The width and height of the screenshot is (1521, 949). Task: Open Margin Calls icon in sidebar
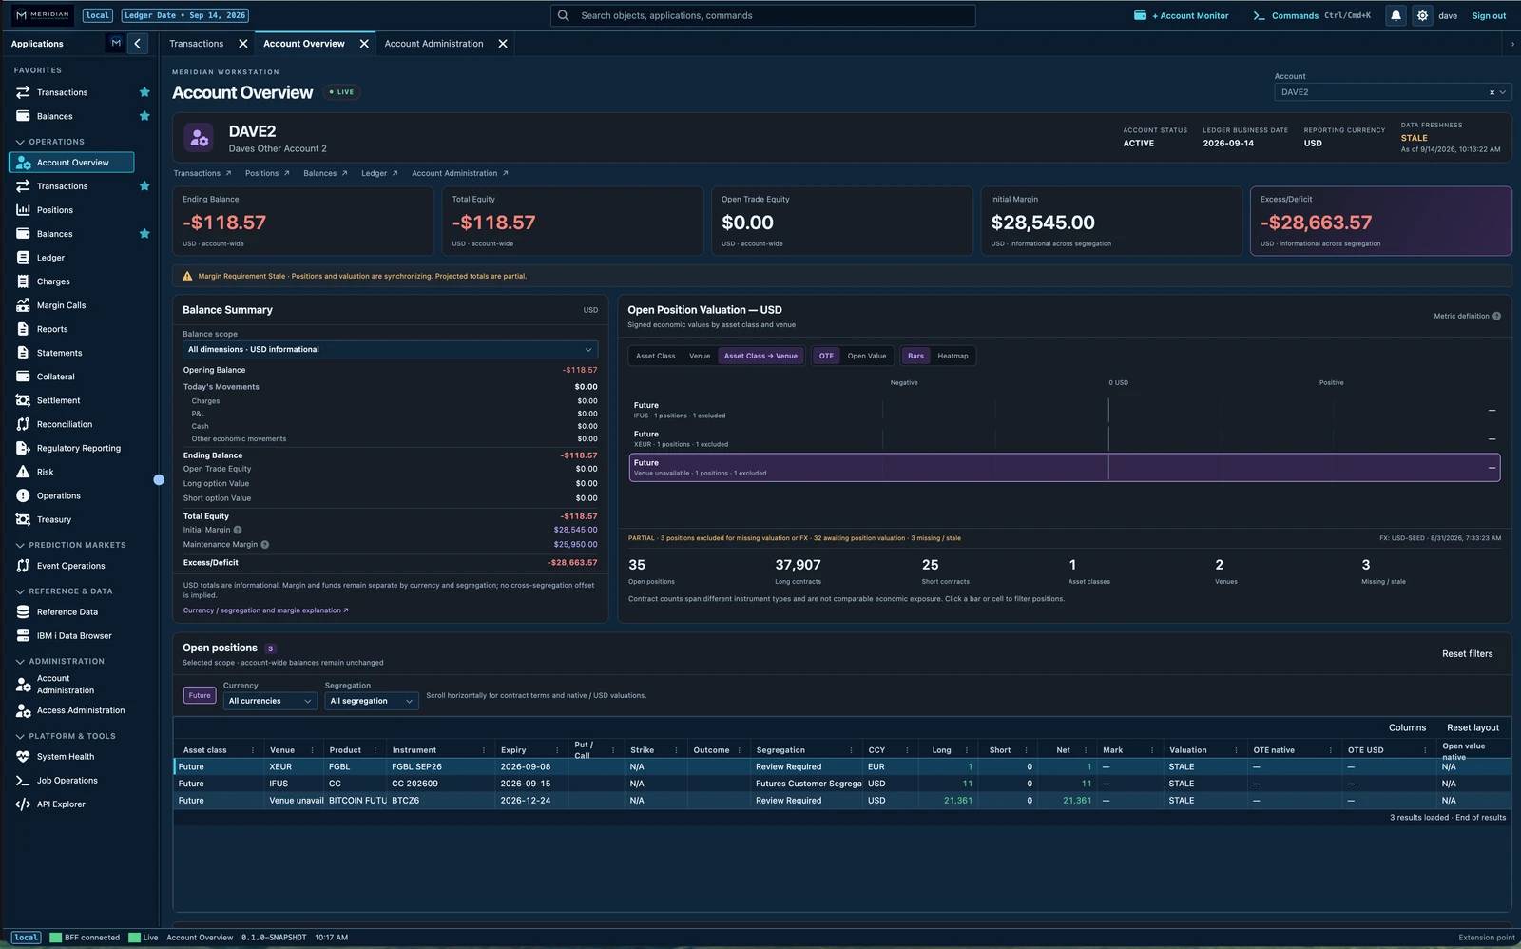click(23, 305)
